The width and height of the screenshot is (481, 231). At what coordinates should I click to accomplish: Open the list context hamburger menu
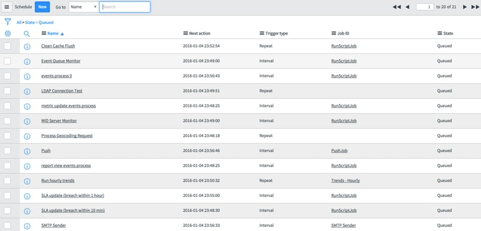(7, 7)
